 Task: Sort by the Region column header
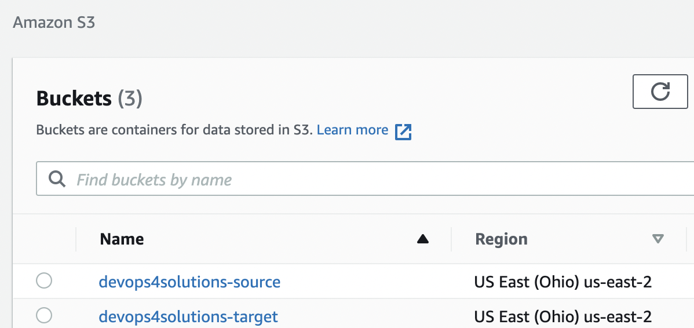tap(501, 239)
